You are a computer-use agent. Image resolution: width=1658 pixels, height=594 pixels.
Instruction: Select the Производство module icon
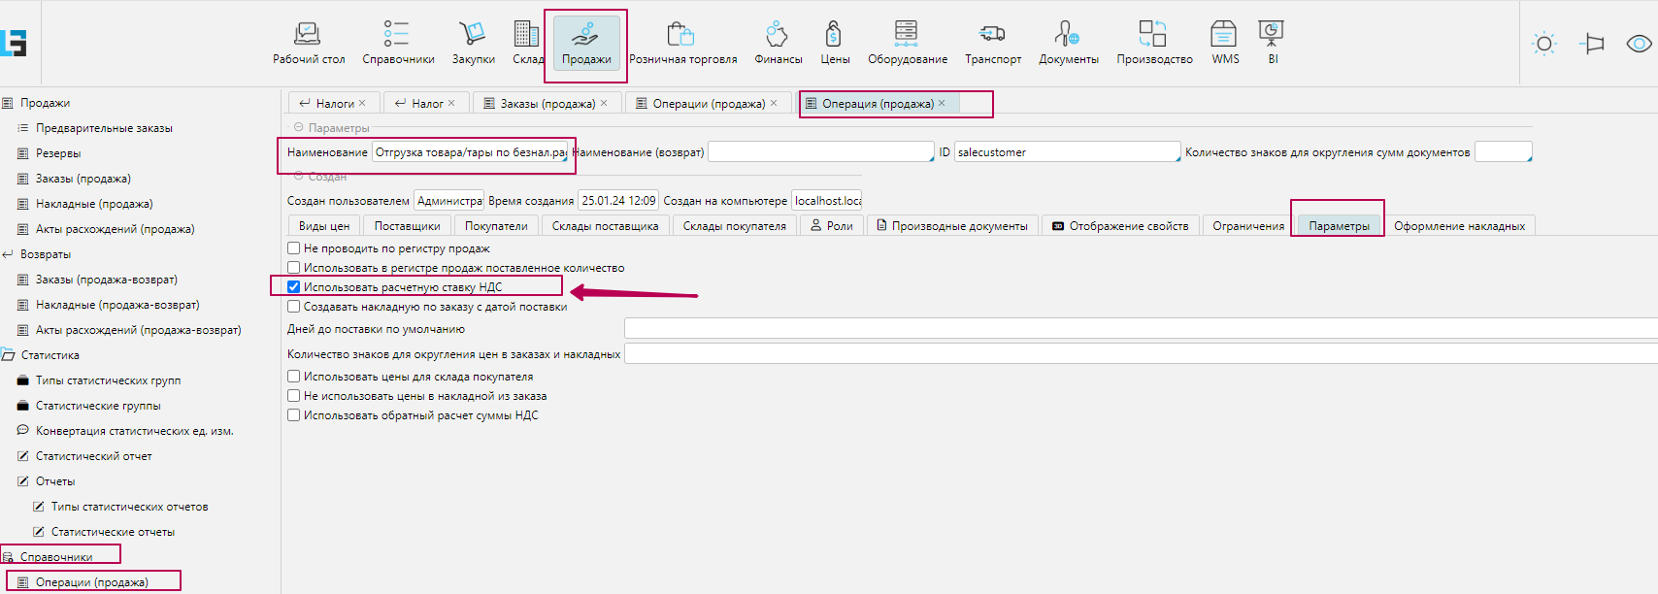pyautogui.click(x=1153, y=34)
